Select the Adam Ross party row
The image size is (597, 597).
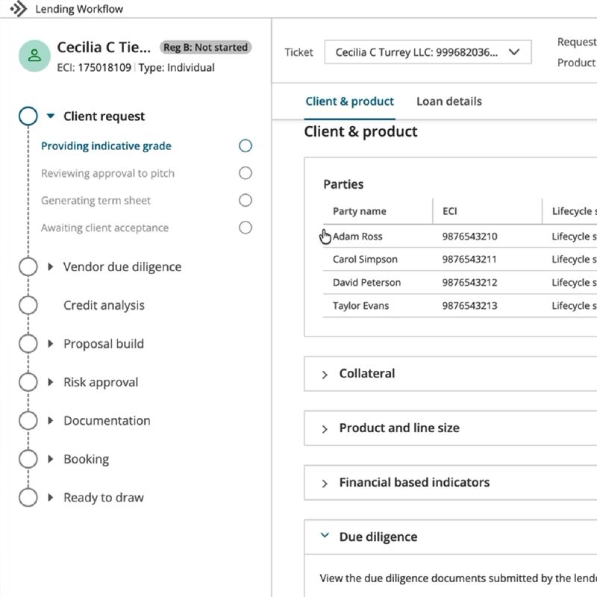coord(460,237)
